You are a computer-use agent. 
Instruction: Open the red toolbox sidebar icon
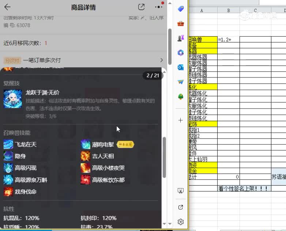coord(181,23)
